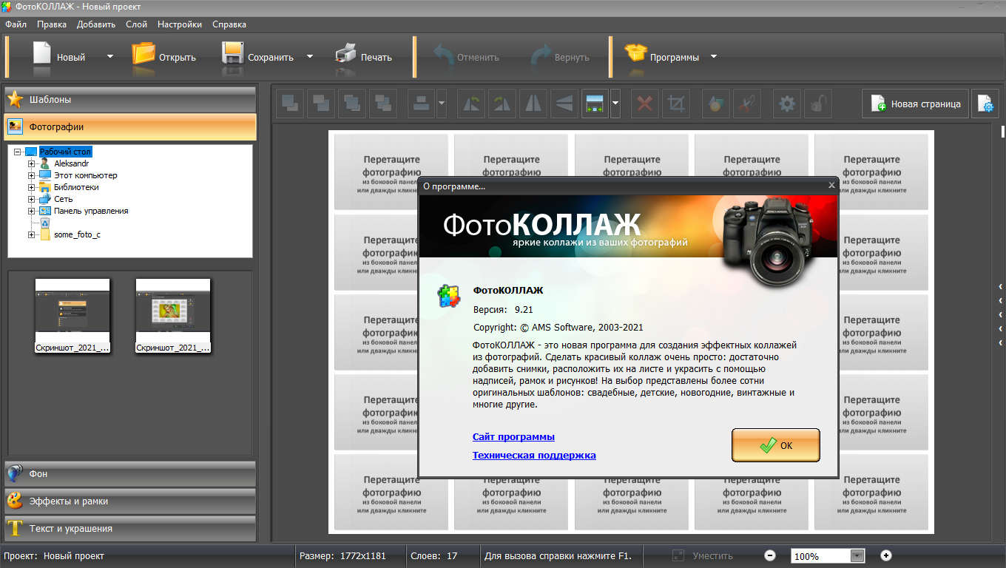Screen dimensions: 1006x568
Task: Click the Техническая поддержка link
Action: 534,456
